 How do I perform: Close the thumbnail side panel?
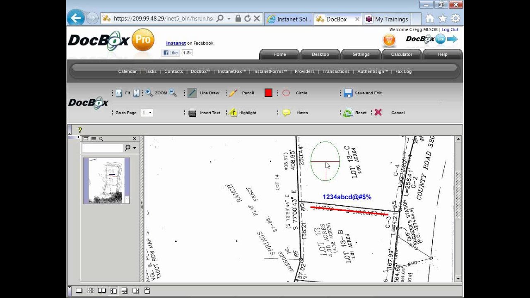pos(134,139)
